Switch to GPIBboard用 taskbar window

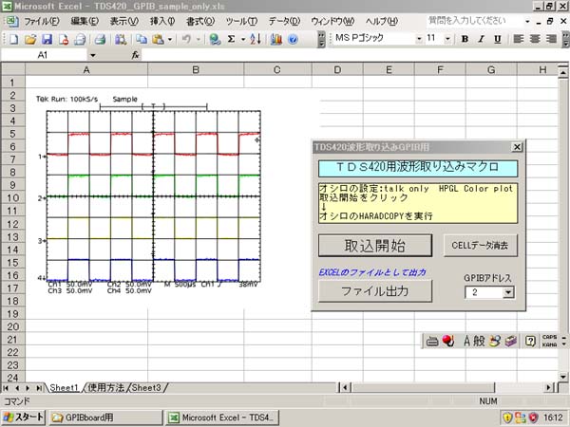point(105,418)
